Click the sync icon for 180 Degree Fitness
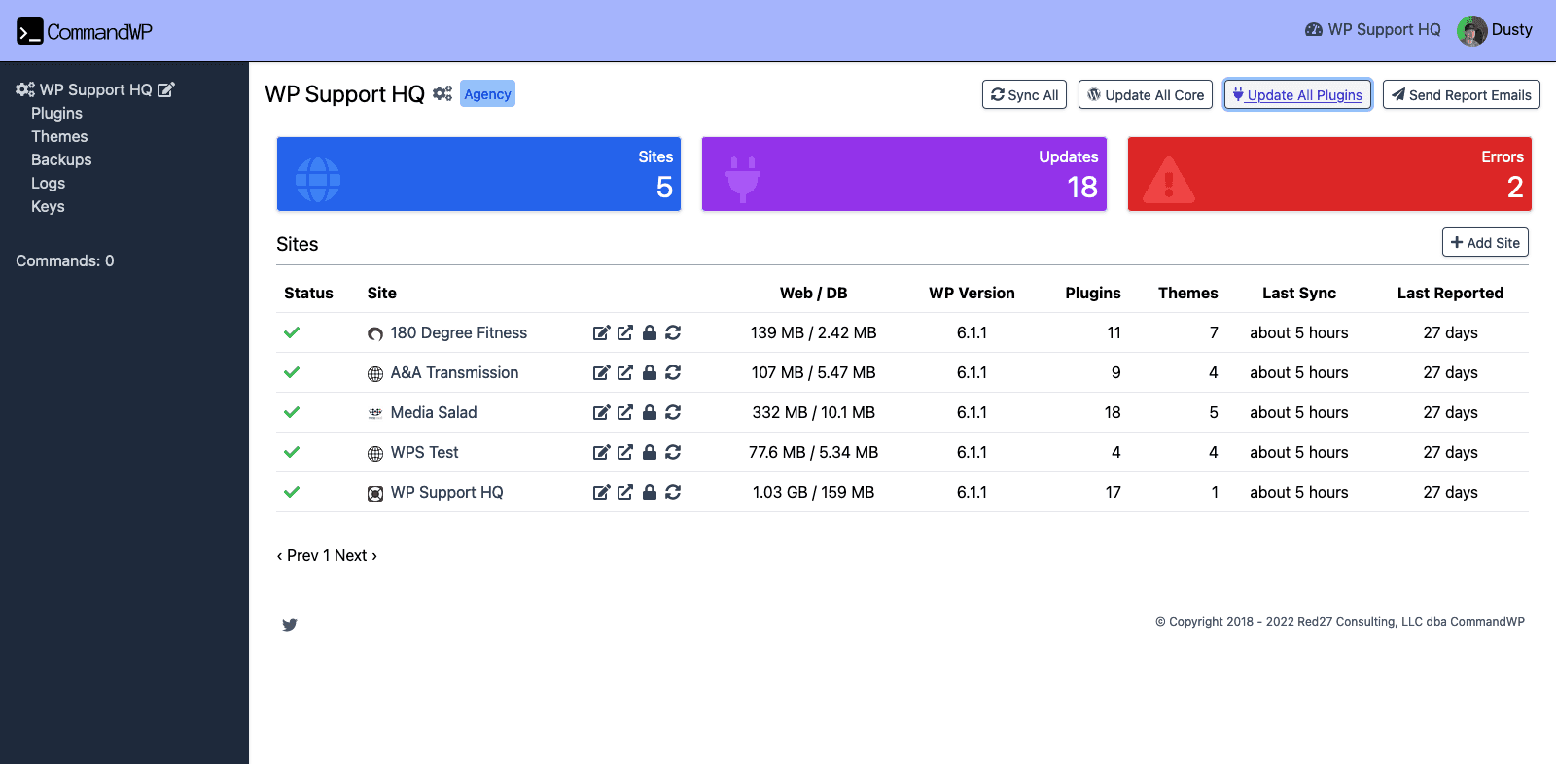1556x764 pixels. point(673,332)
